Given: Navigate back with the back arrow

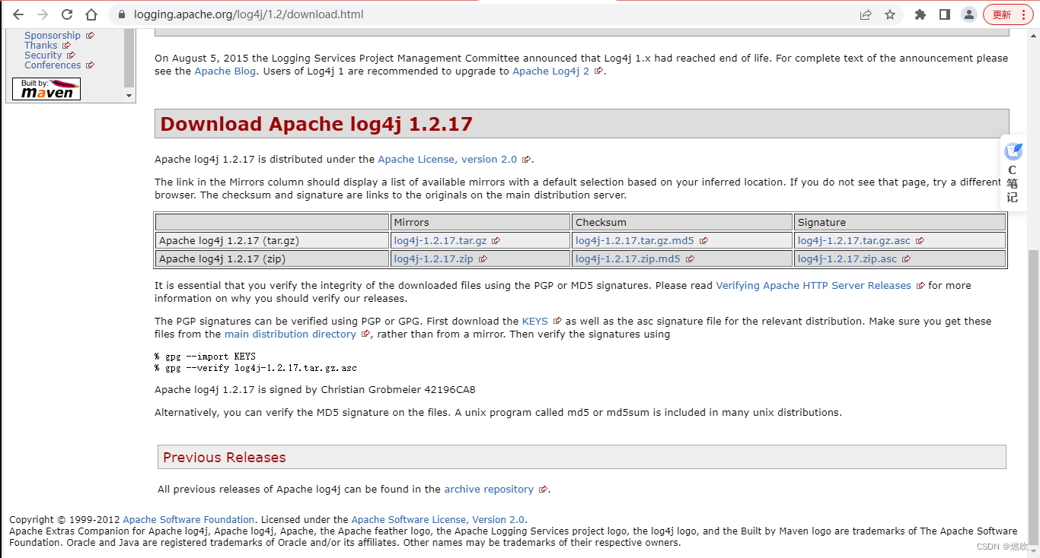Looking at the screenshot, I should pyautogui.click(x=18, y=14).
